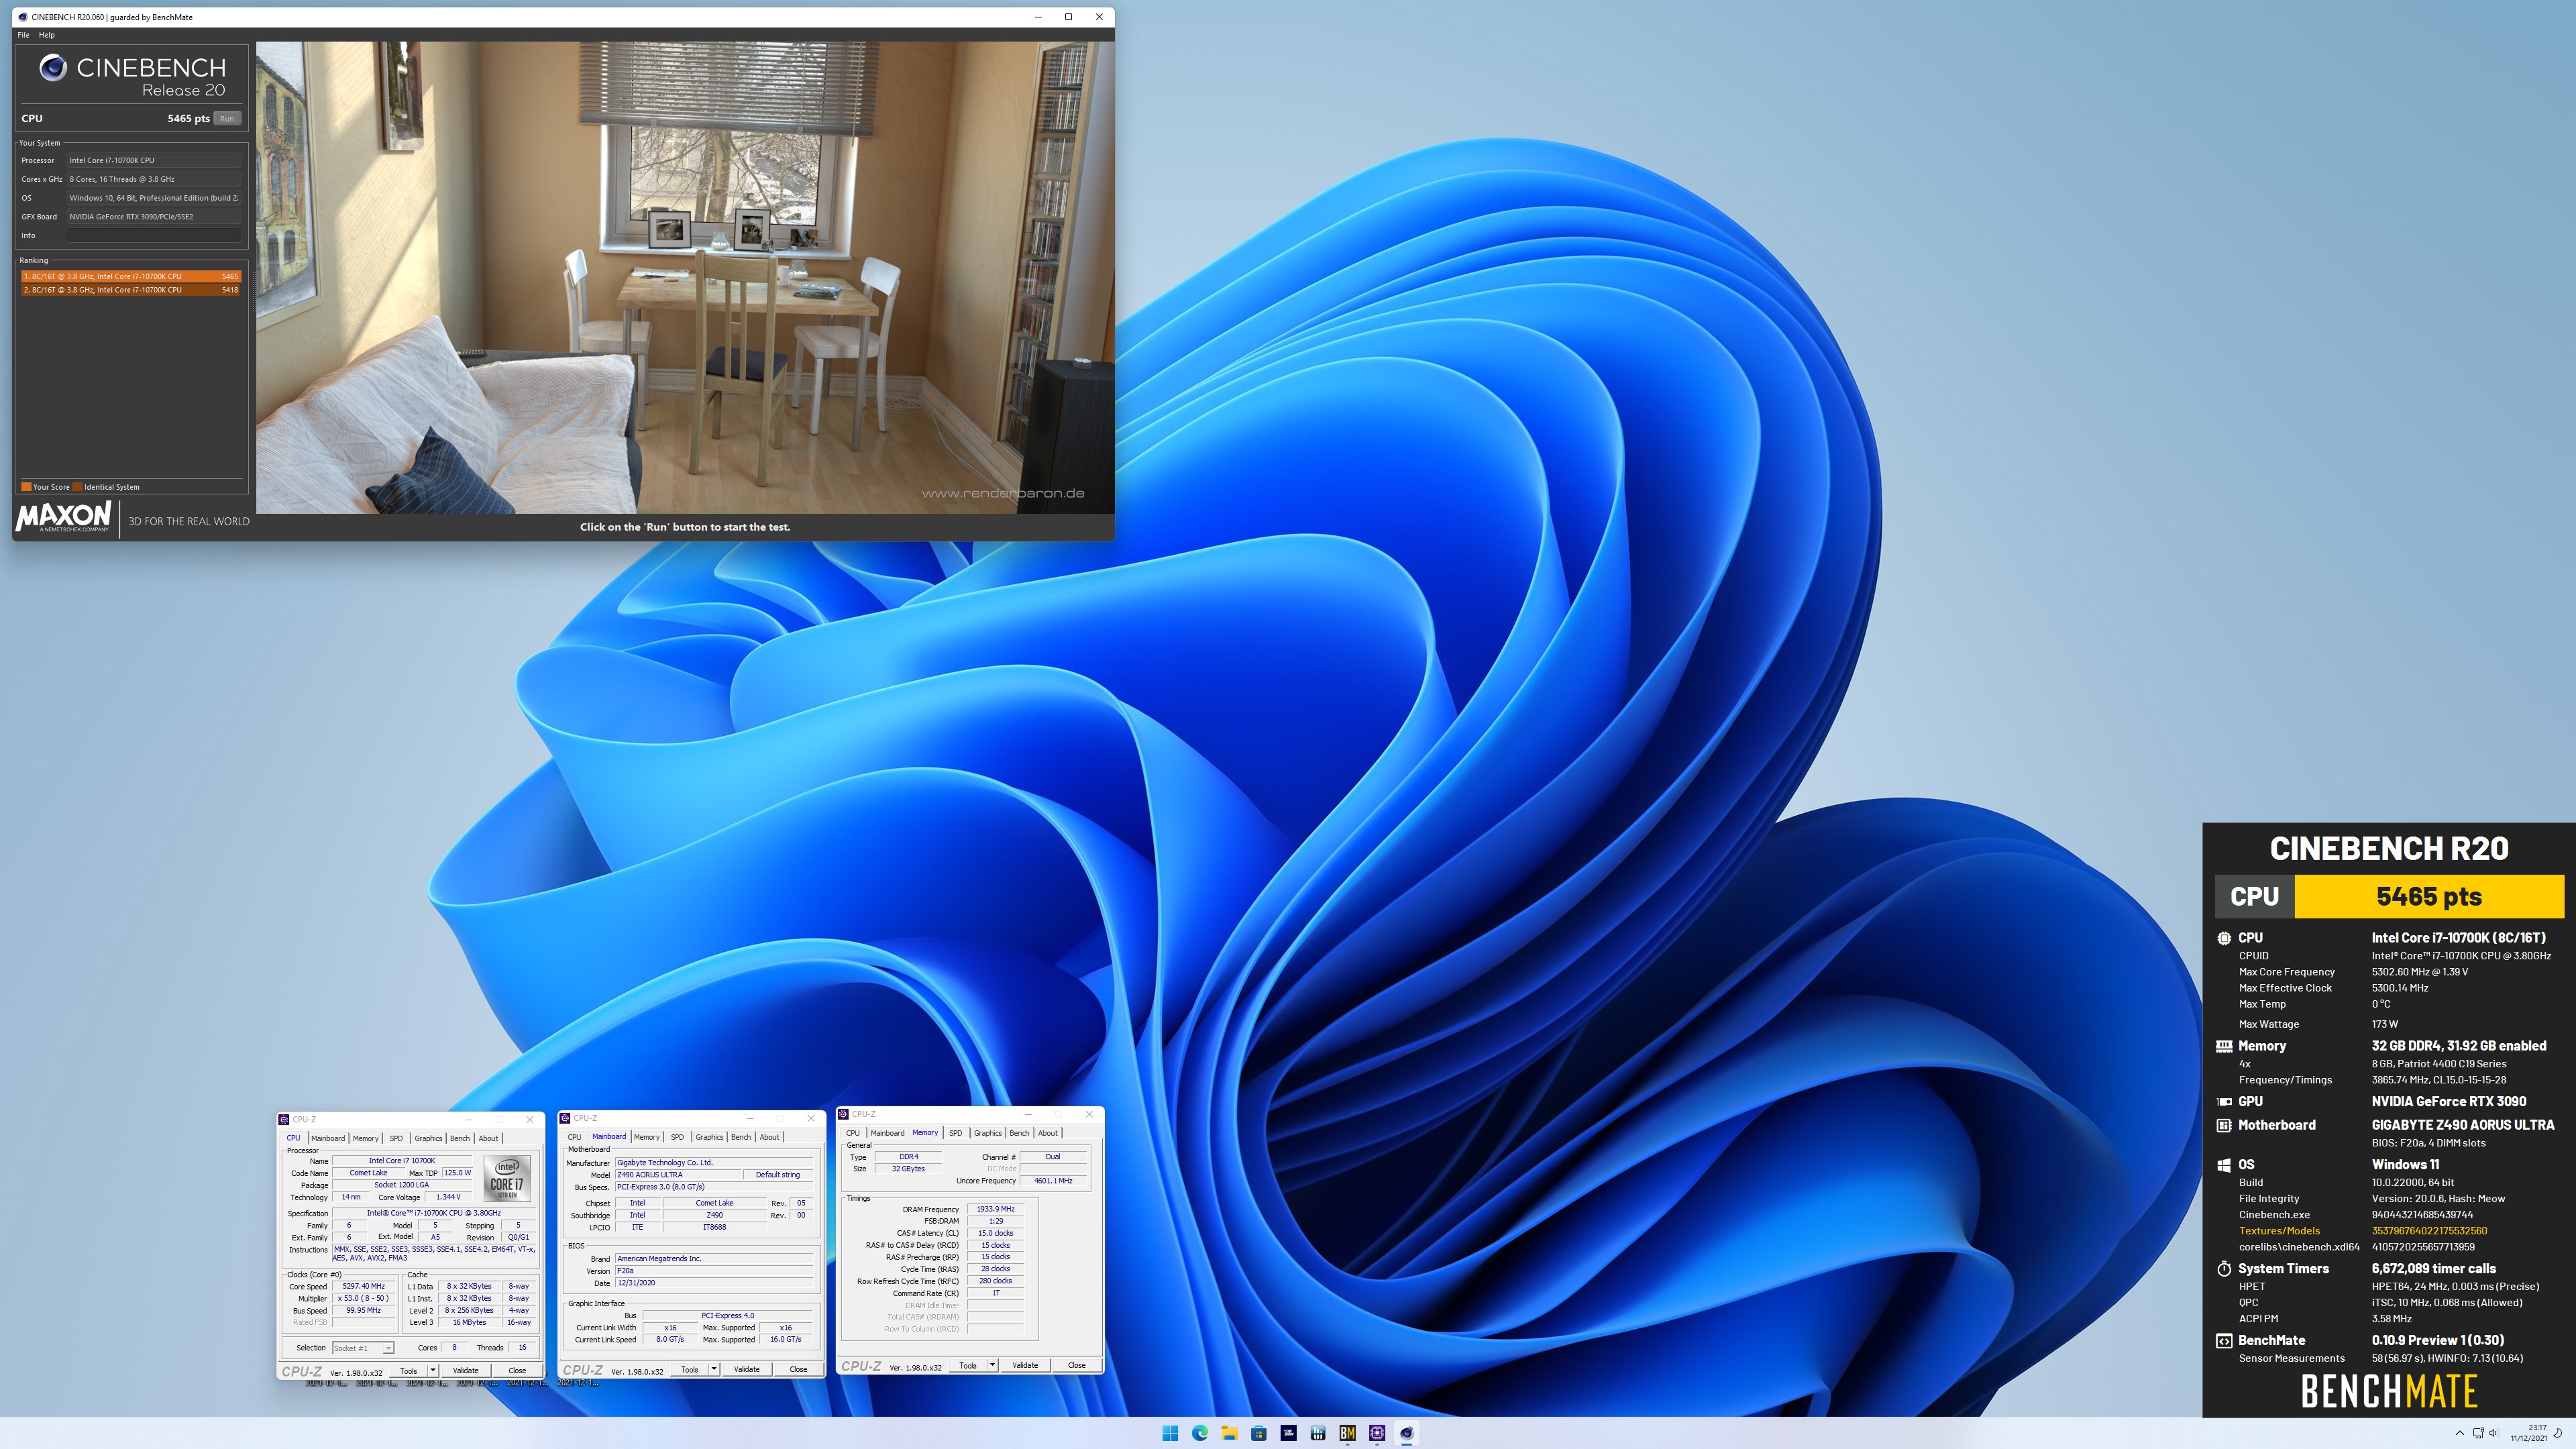Image resolution: width=2576 pixels, height=1449 pixels.
Task: Click the Memory icon in BenchMate panel
Action: (x=2224, y=1046)
